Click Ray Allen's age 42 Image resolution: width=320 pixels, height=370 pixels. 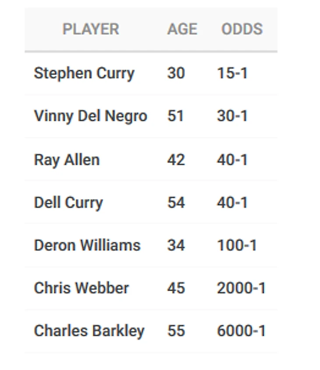tap(176, 160)
